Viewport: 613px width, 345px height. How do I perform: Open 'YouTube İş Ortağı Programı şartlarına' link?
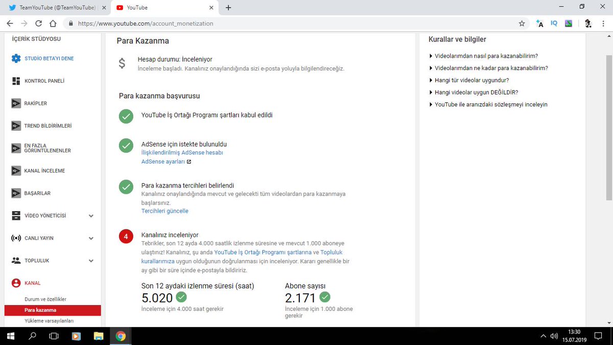click(263, 252)
